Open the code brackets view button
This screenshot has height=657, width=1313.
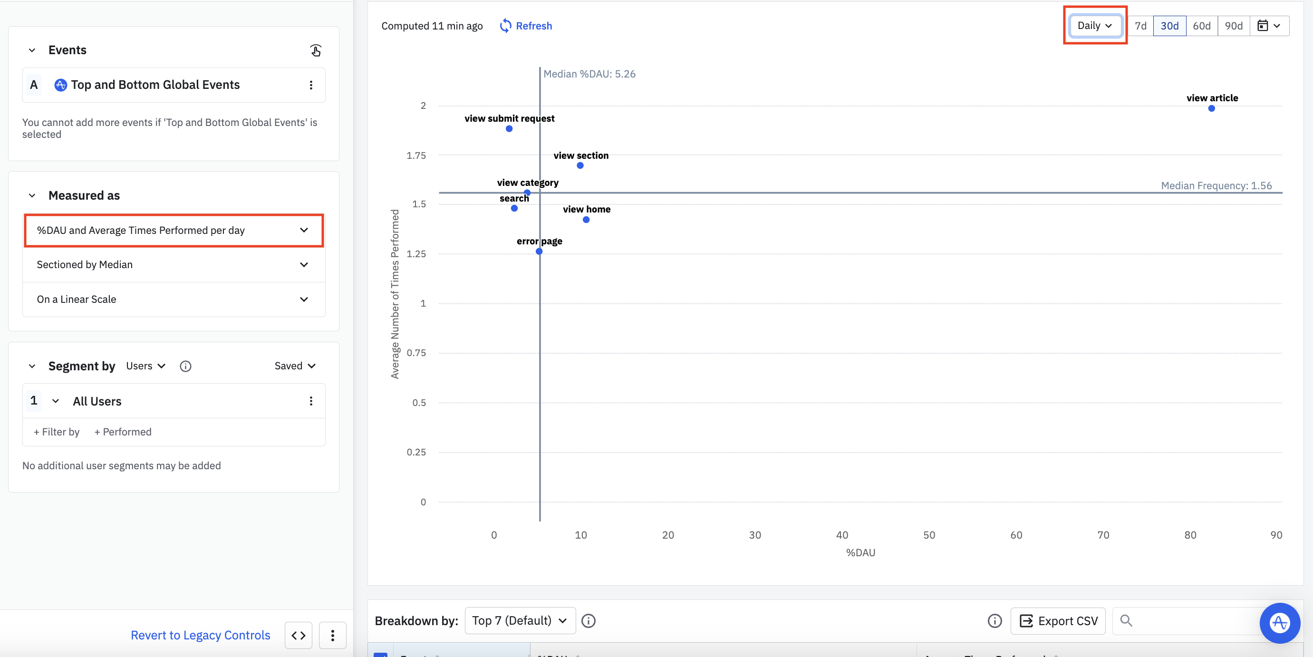(298, 635)
